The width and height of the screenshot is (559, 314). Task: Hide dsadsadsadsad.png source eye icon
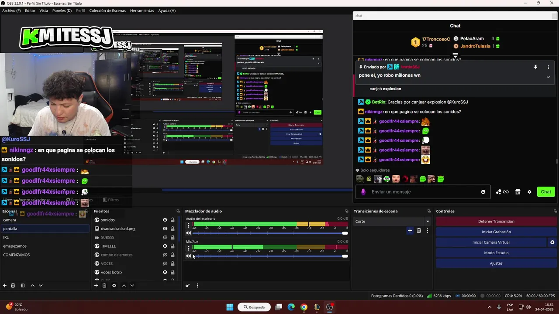pos(165,229)
